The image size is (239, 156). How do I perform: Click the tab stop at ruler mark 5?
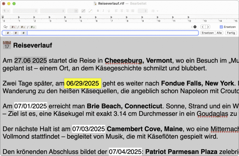point(81,17)
